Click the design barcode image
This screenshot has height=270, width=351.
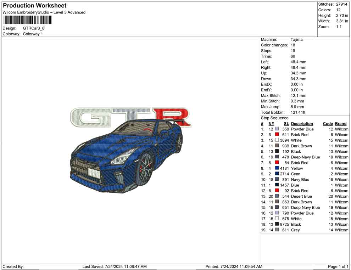pyautogui.click(x=27, y=21)
